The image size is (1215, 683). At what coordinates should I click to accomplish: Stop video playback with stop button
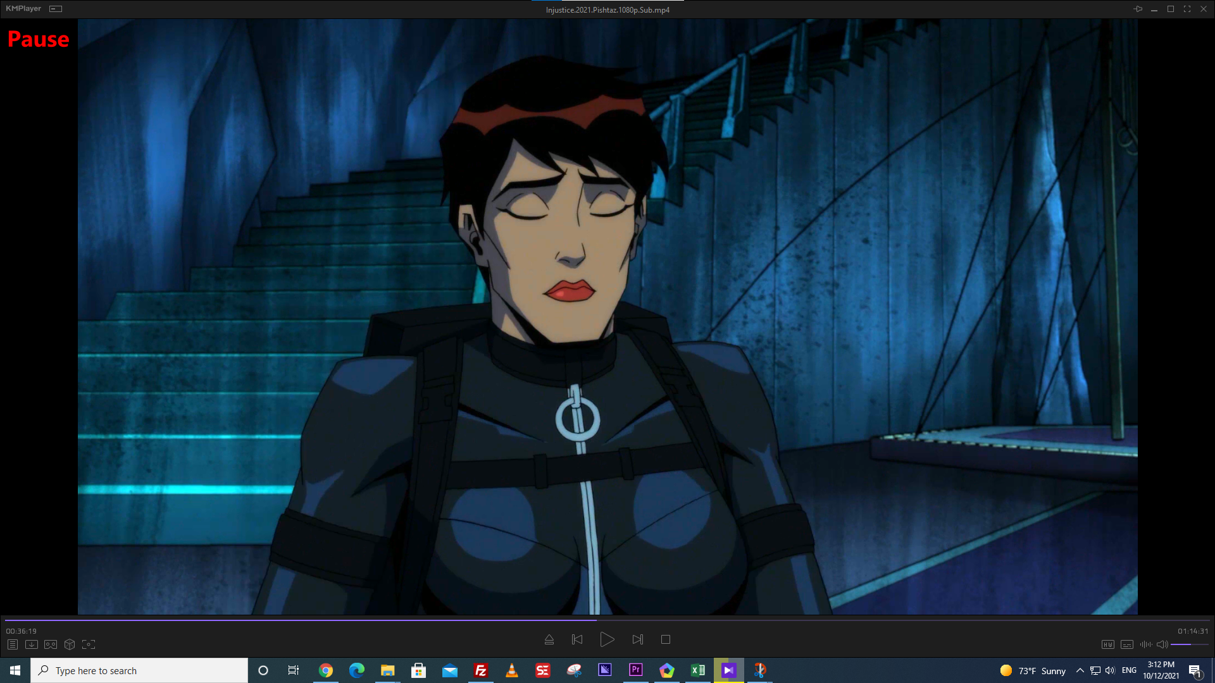(x=666, y=639)
